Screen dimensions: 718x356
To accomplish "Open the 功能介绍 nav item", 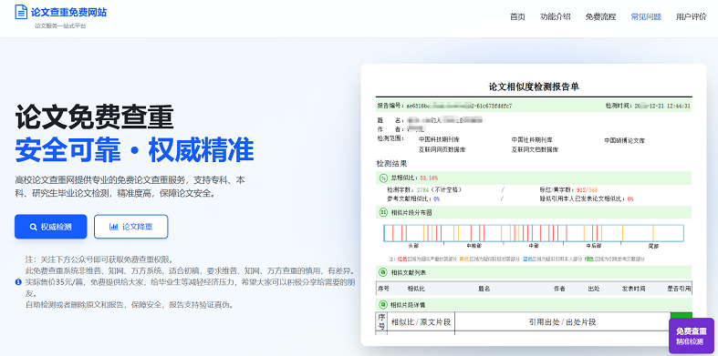I will coord(555,17).
